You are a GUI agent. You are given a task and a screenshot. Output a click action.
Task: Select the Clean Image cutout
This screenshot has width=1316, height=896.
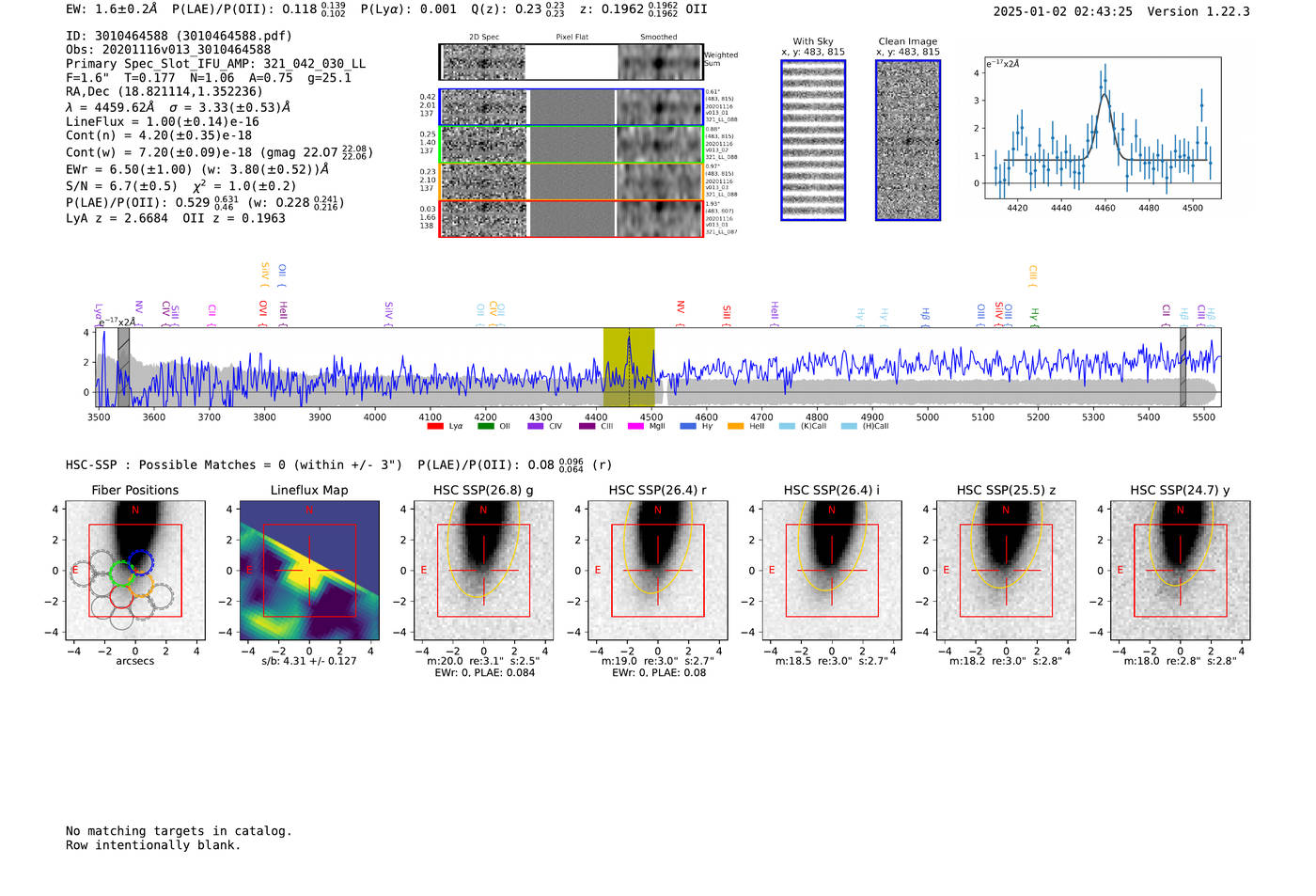coord(908,140)
